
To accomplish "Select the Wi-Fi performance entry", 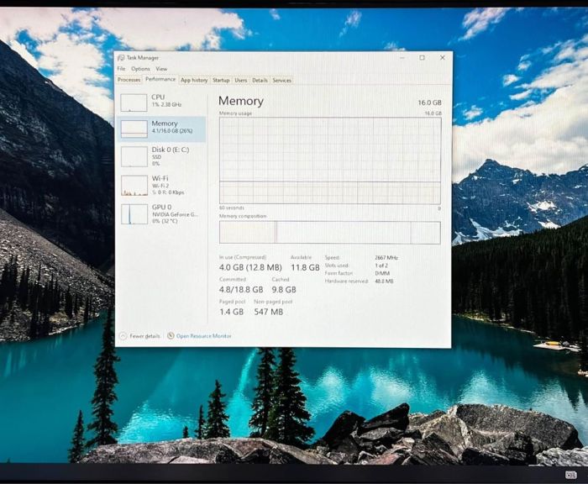I will coord(161,185).
